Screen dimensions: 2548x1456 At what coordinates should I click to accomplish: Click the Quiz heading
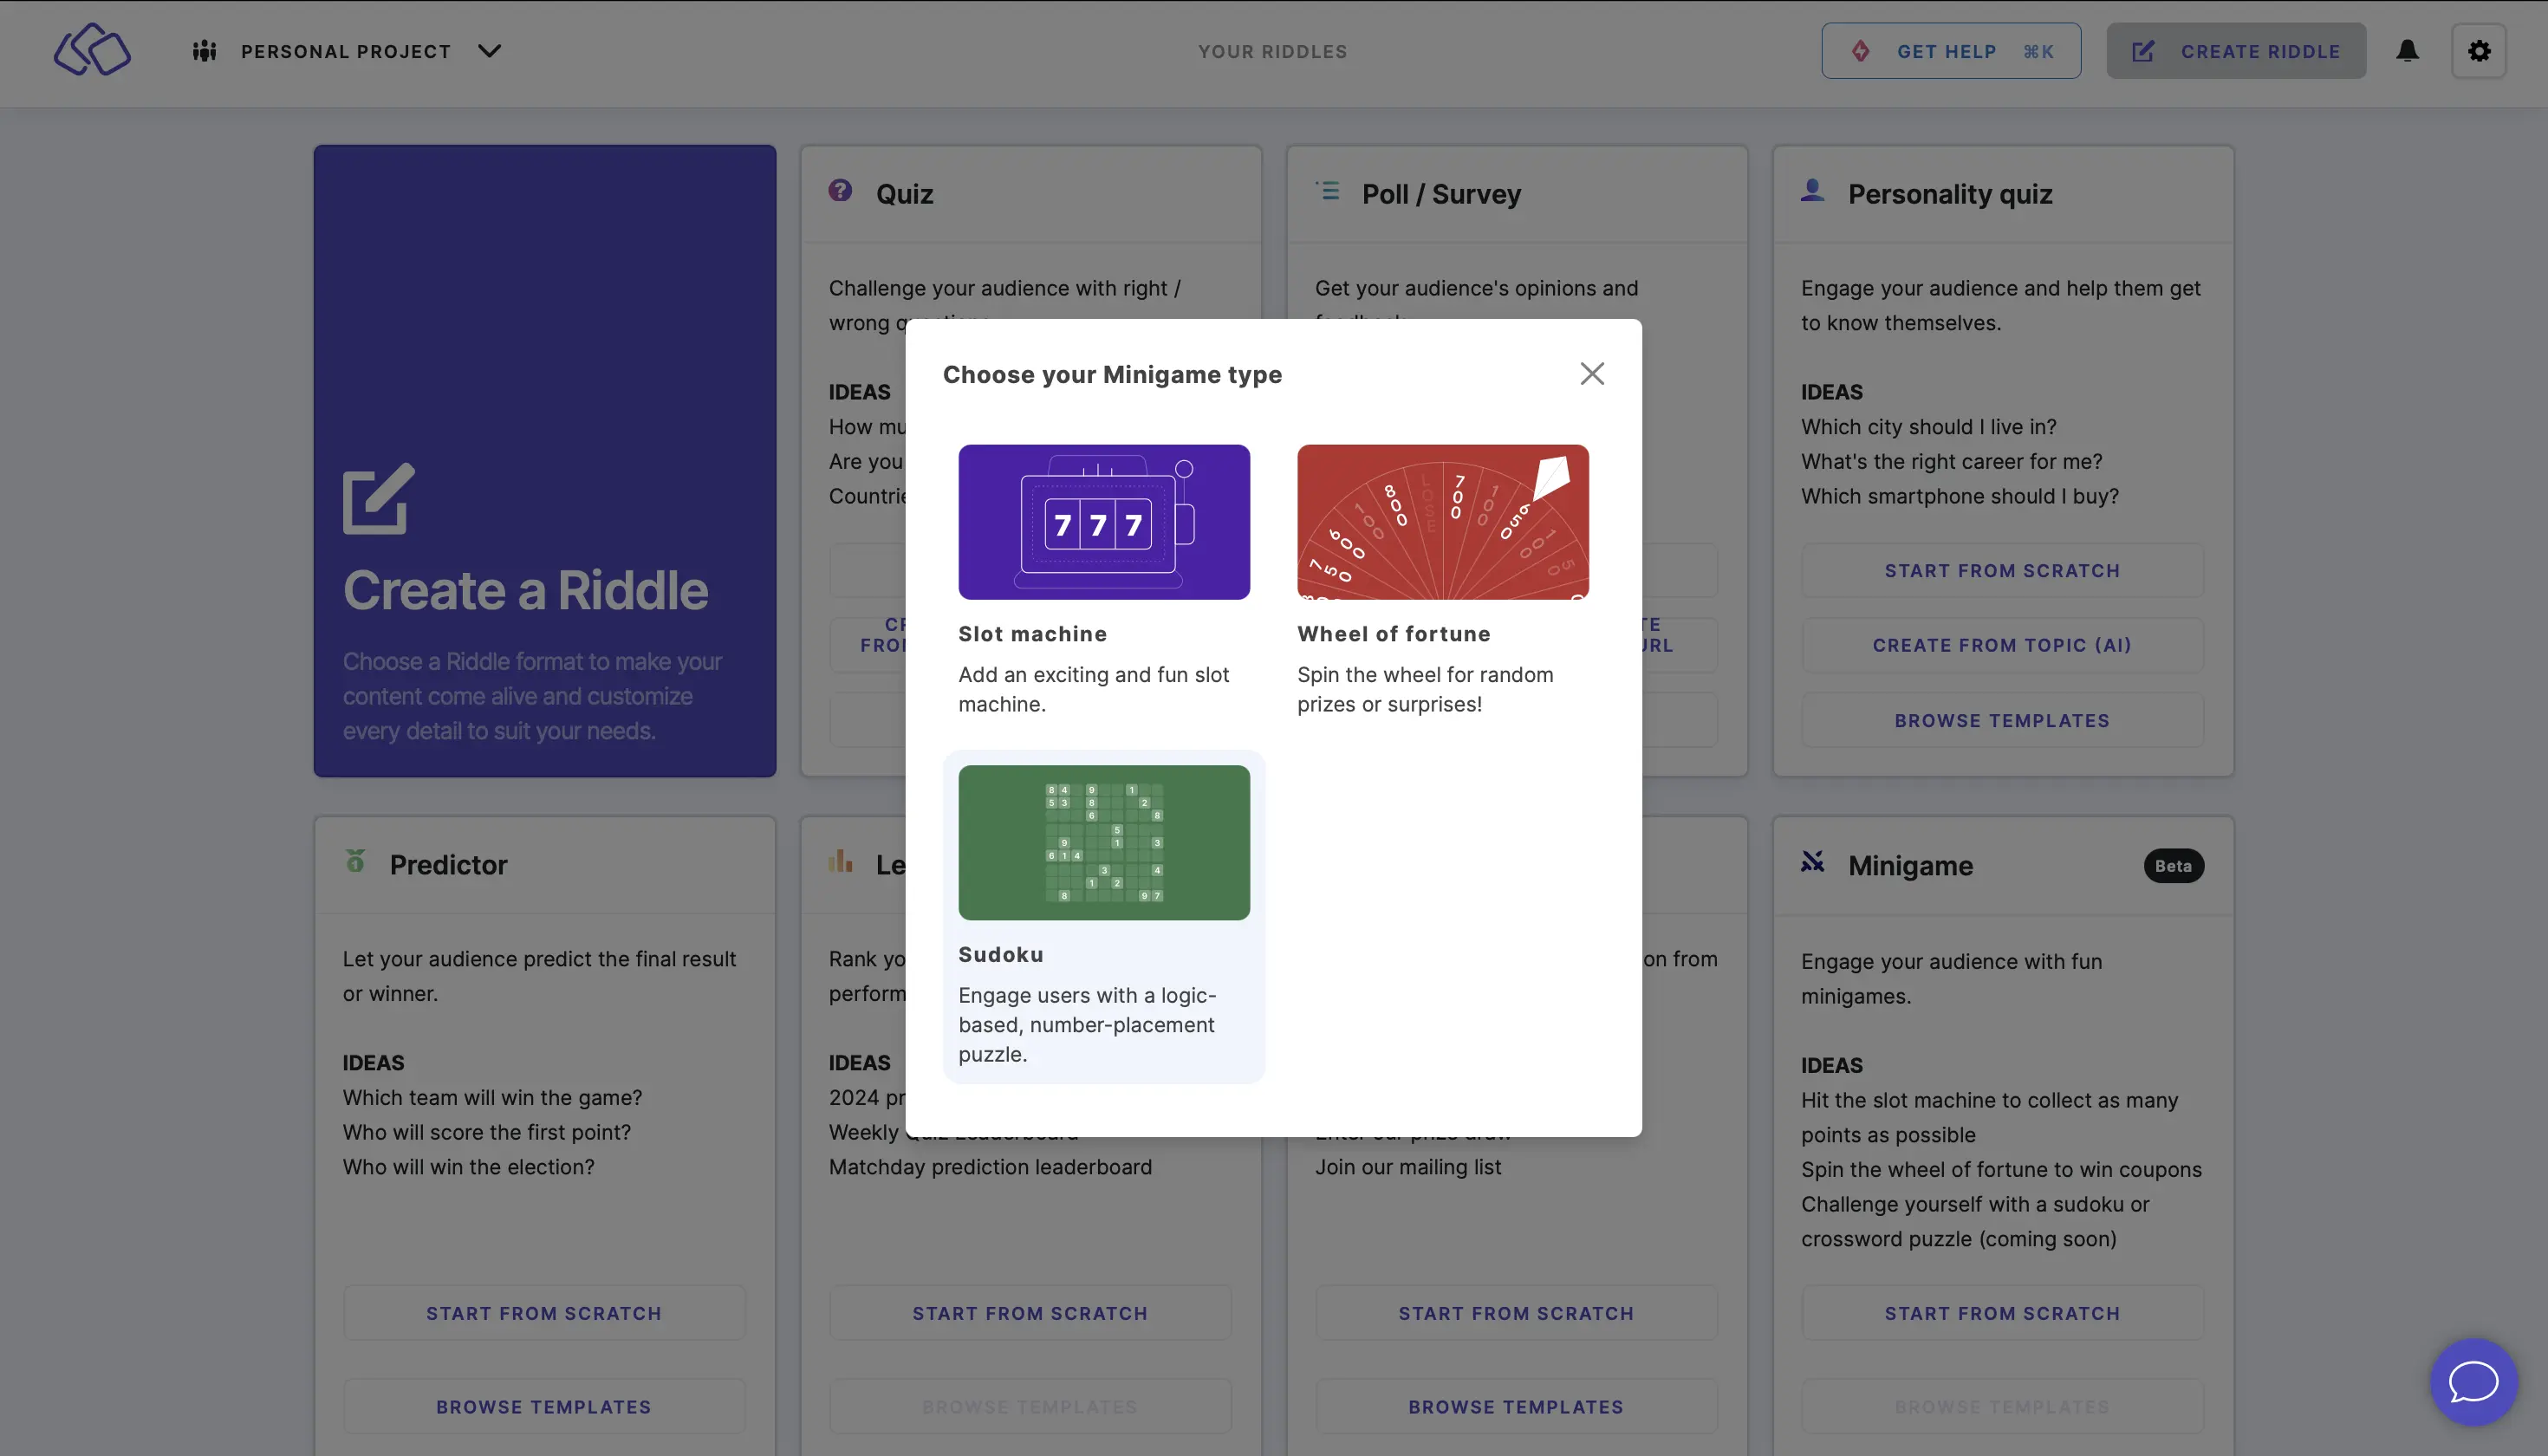(904, 194)
